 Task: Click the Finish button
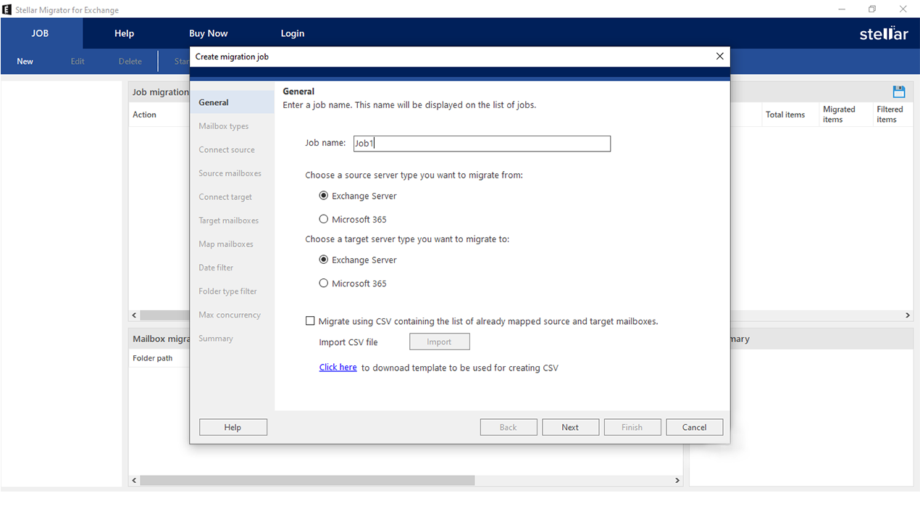coord(632,427)
